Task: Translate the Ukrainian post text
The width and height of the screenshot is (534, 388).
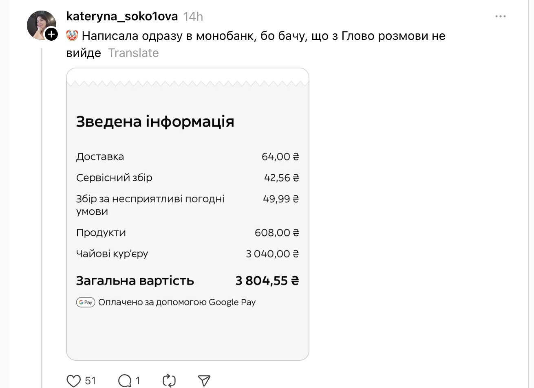Action: tap(133, 53)
